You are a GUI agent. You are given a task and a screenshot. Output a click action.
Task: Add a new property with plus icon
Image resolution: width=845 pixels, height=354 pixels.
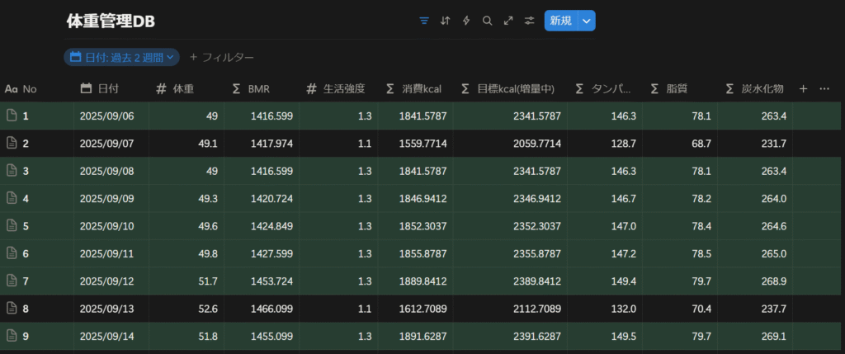(803, 88)
